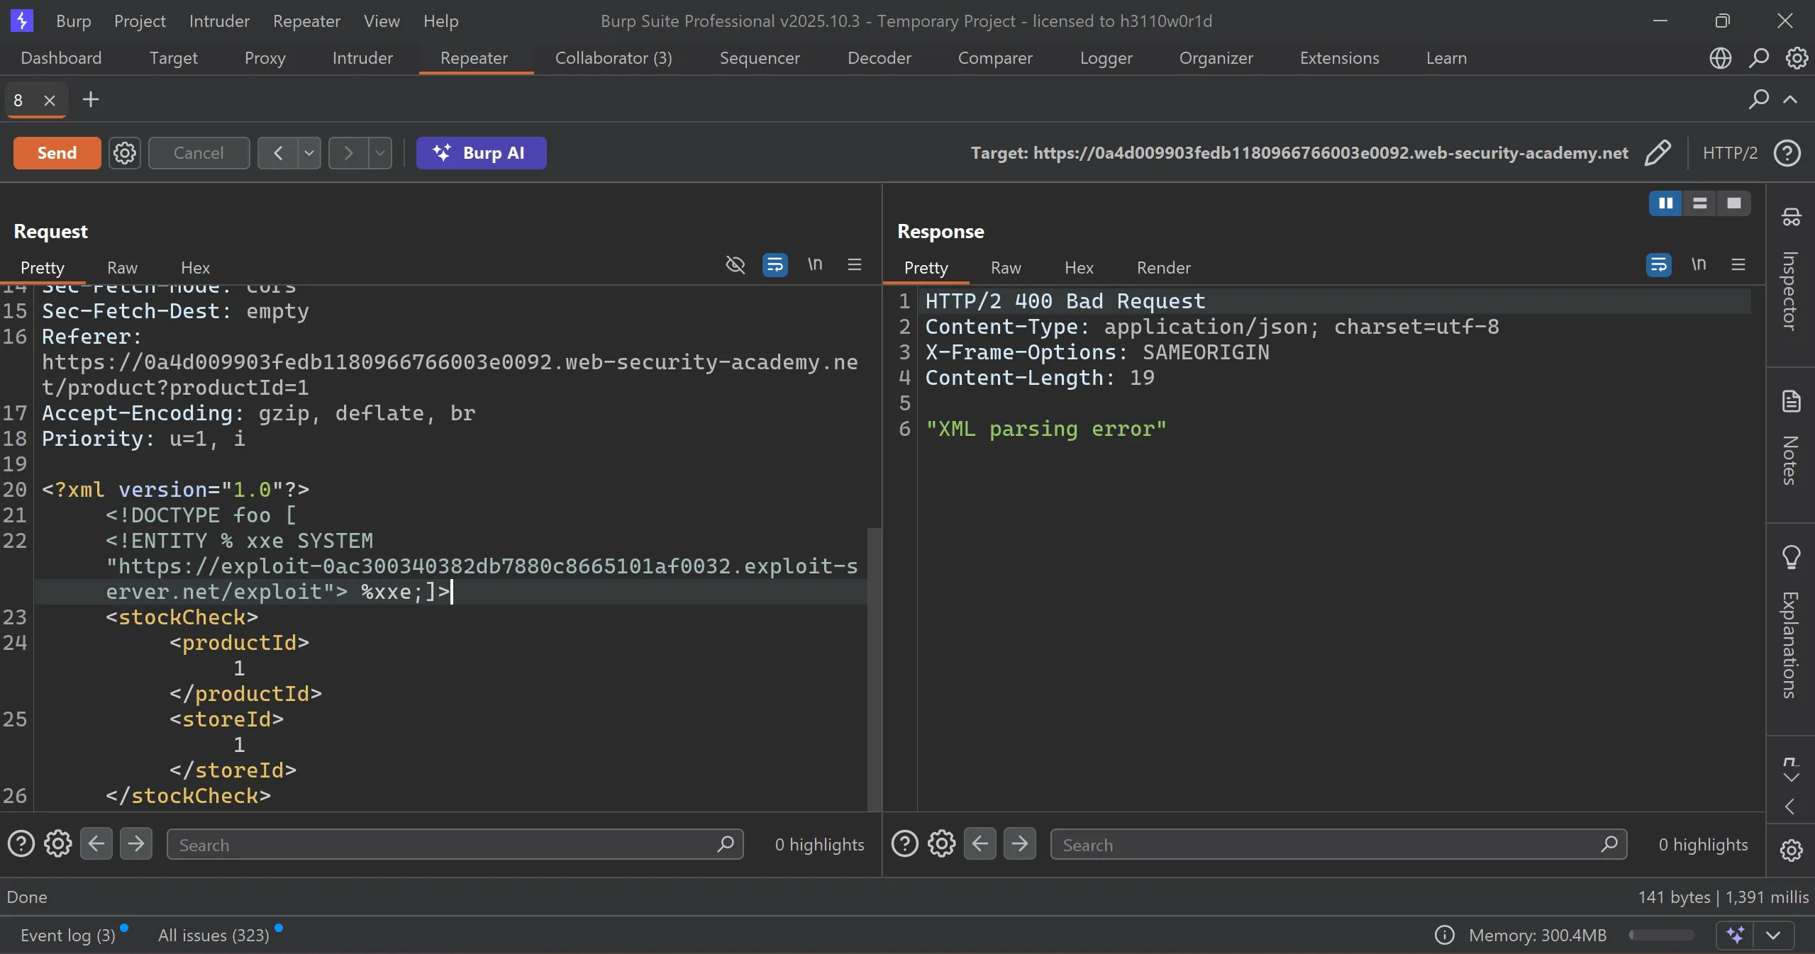Select the side-by-side layout view
The image size is (1815, 954).
[x=1665, y=203]
